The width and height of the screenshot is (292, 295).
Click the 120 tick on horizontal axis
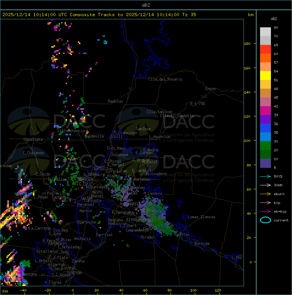click(218, 290)
